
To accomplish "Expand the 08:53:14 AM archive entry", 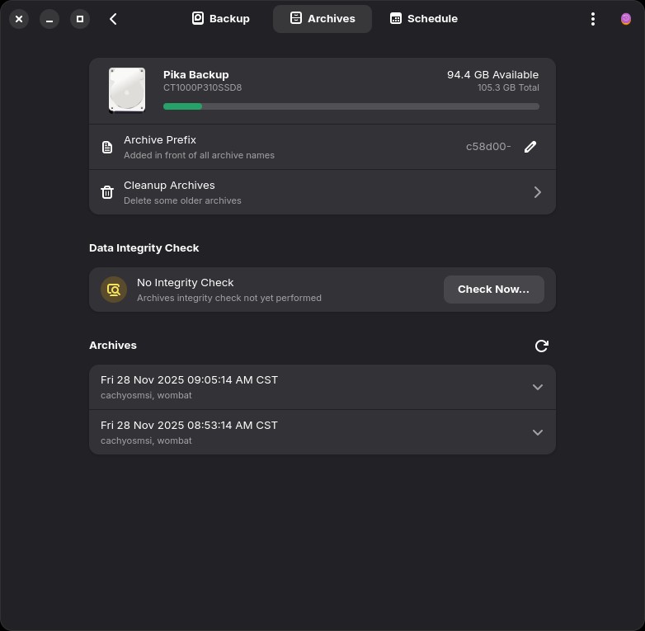I will tap(537, 432).
